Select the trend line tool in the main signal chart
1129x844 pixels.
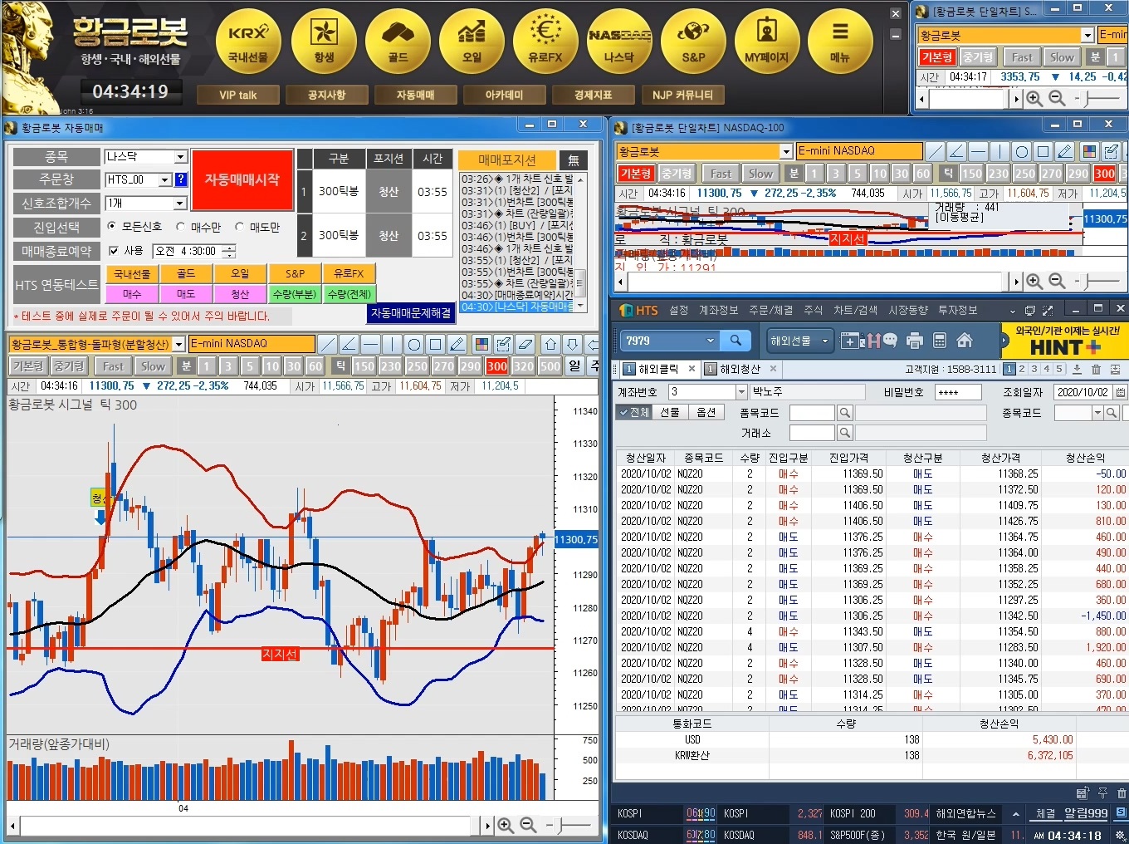click(x=327, y=344)
